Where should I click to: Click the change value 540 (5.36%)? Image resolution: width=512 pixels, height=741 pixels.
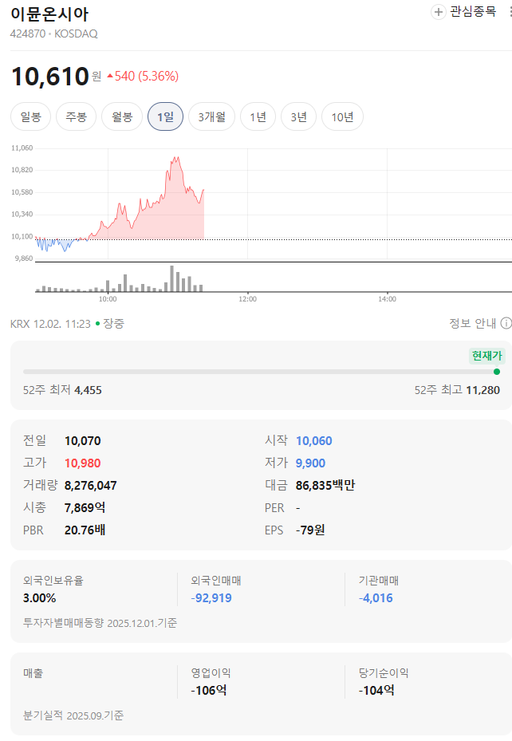pyautogui.click(x=143, y=76)
